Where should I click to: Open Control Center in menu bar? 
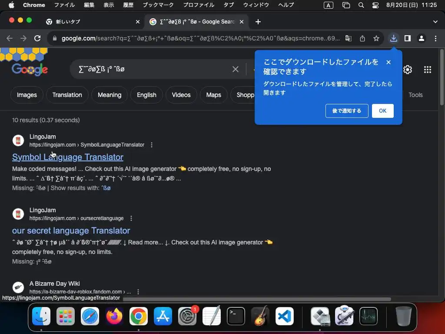click(375, 5)
